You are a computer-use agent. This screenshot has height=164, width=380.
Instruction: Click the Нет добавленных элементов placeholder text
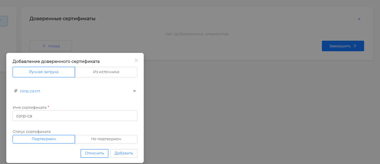(x=197, y=34)
